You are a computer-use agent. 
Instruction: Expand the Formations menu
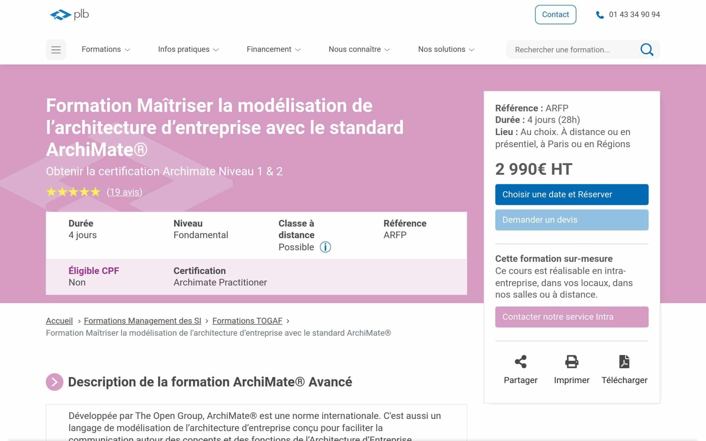[x=106, y=49]
